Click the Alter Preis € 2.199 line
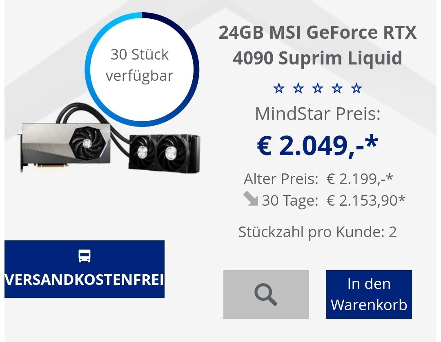Viewport: 441px width, 342px height. tap(318, 179)
